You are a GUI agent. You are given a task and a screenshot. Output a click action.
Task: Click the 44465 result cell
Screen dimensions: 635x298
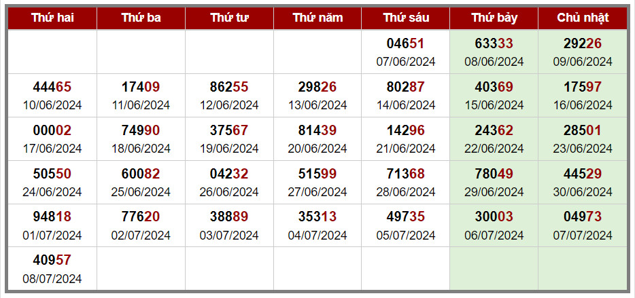52,96
